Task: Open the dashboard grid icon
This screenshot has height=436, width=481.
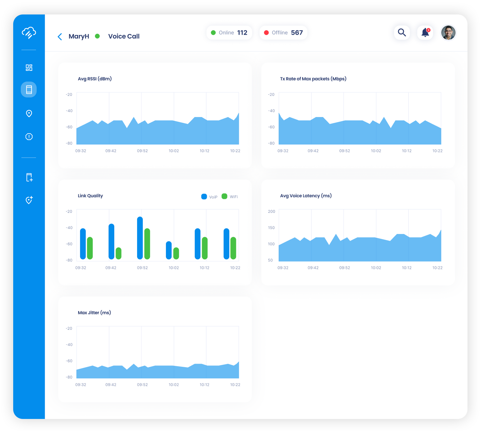Action: coord(29,68)
